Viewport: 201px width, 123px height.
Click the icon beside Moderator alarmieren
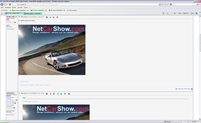point(192,89)
